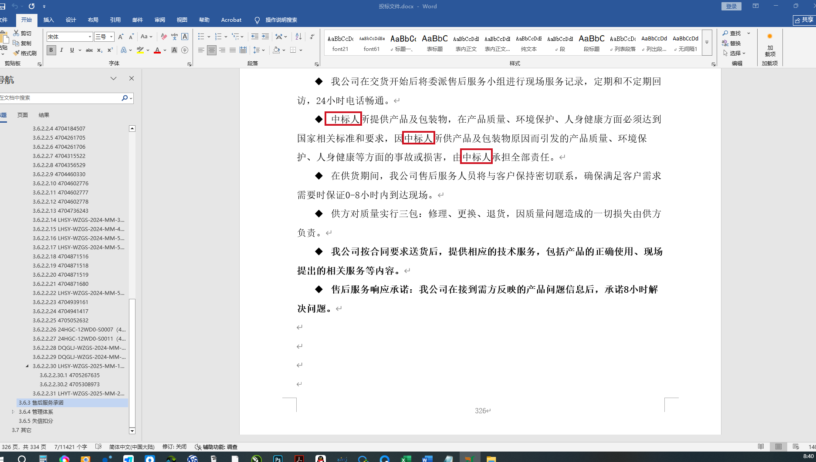Apply red font color
This screenshot has height=462, width=816.
(x=157, y=50)
